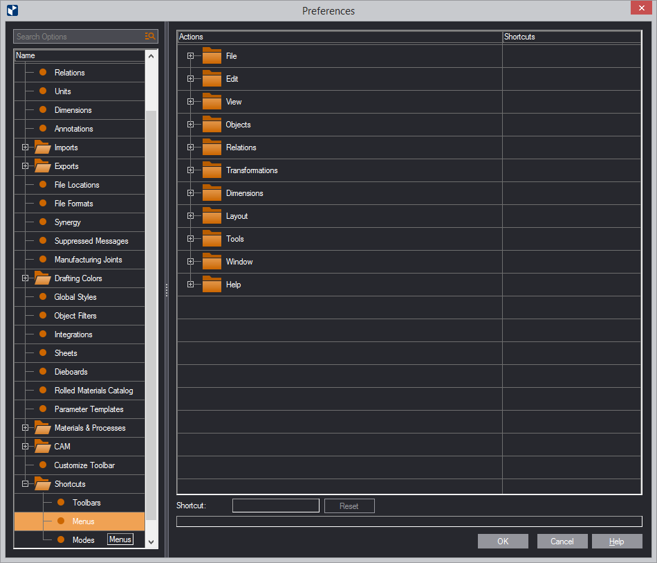Click the Actions column header
The width and height of the screenshot is (657, 563).
(x=340, y=37)
